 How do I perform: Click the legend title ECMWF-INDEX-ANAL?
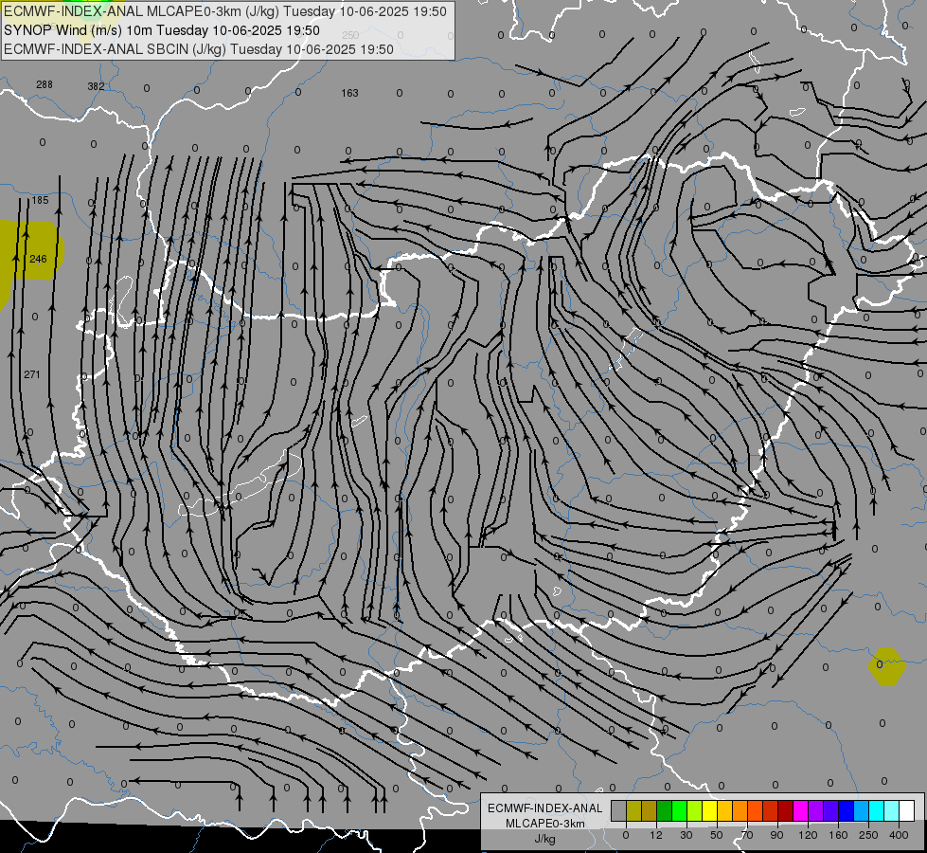545,808
